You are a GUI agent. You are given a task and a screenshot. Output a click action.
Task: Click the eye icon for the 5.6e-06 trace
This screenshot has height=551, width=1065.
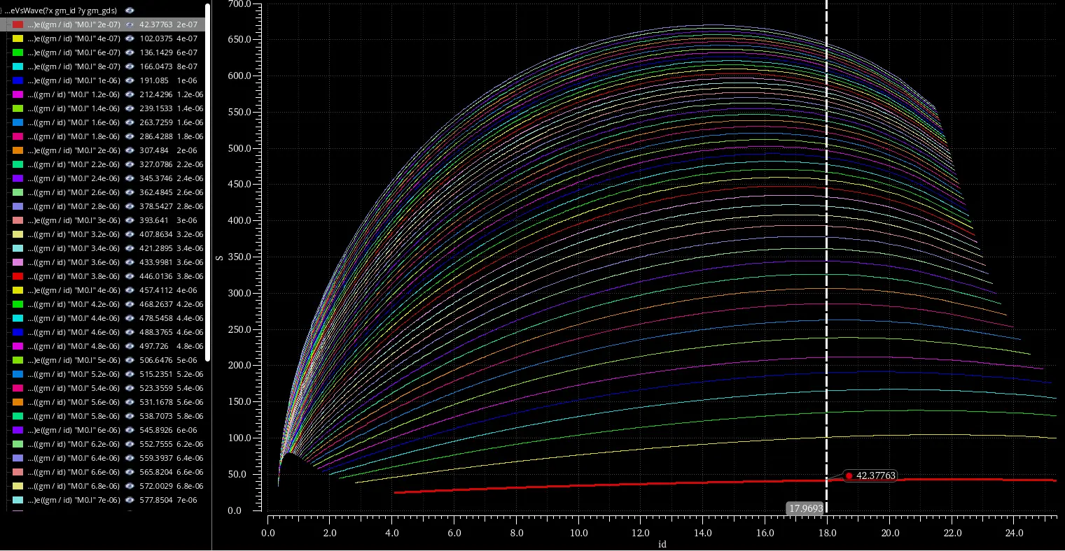click(x=130, y=402)
